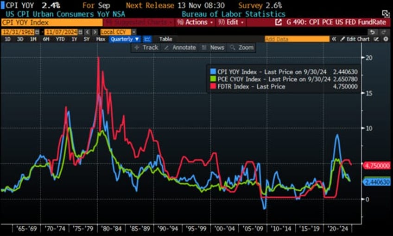Select the YTD time range
This screenshot has width=393, height=236.
[x=60, y=39]
